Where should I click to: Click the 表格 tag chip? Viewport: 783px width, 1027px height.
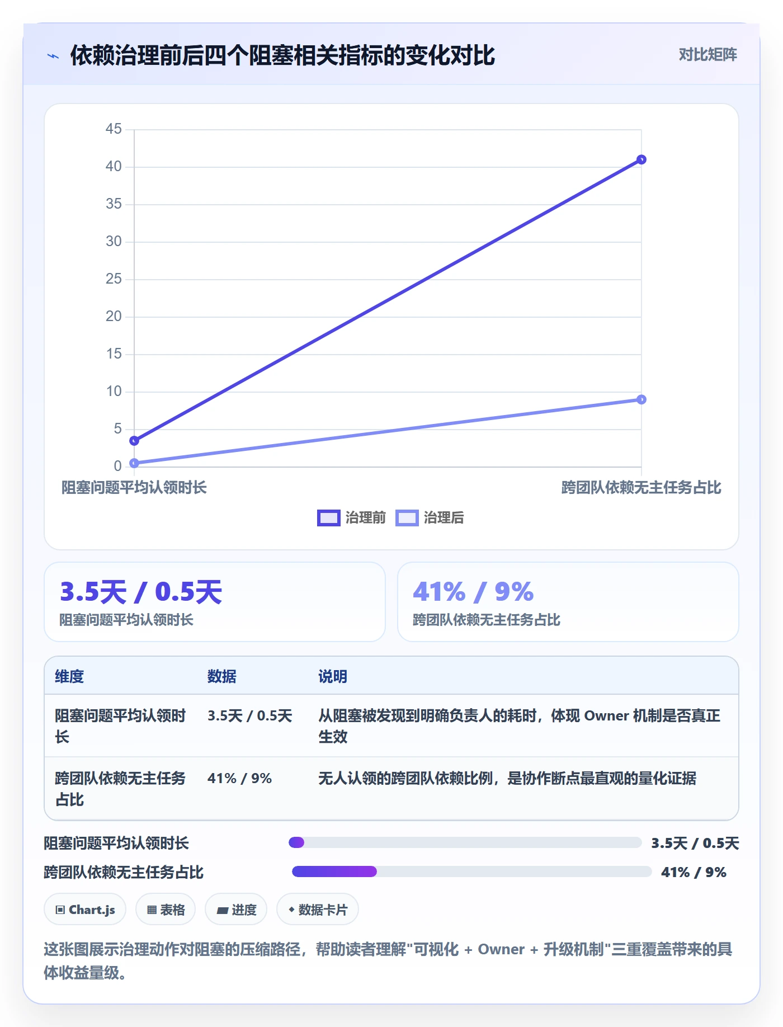tap(166, 910)
